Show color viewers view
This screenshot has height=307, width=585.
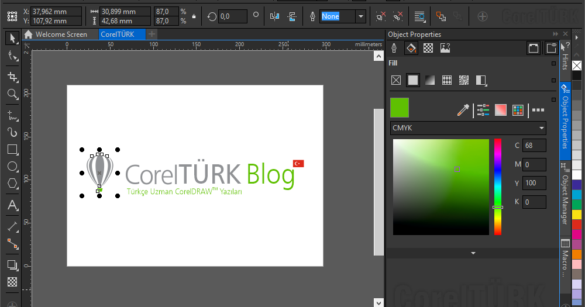[500, 110]
